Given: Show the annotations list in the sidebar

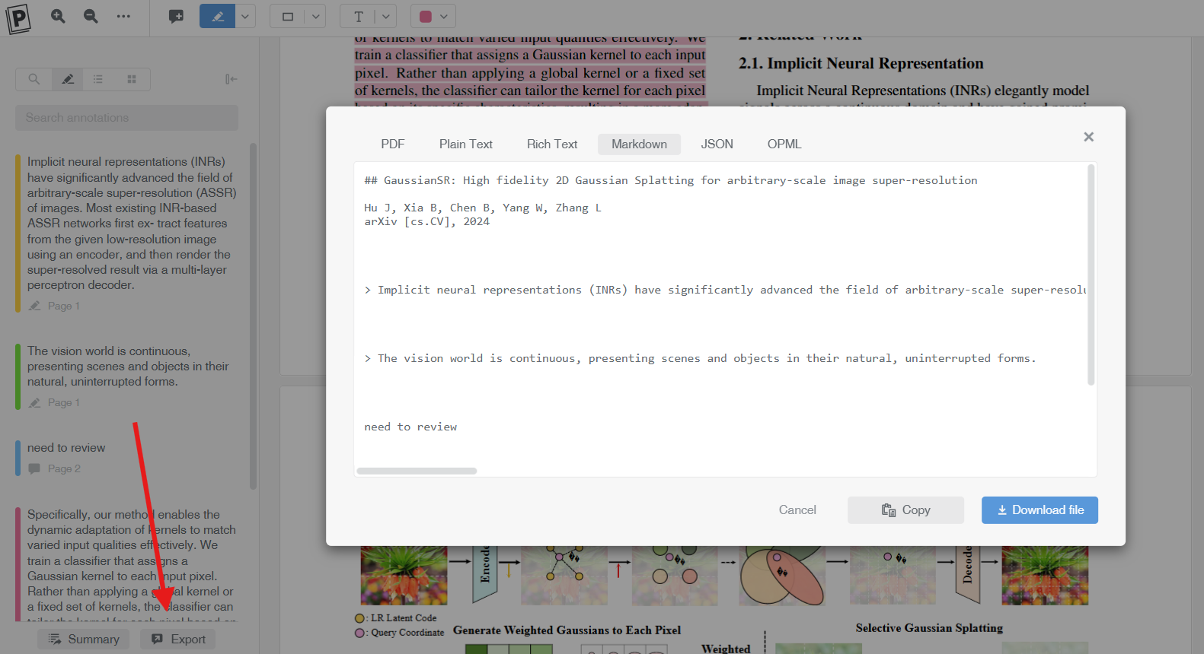Looking at the screenshot, I should tap(68, 79).
